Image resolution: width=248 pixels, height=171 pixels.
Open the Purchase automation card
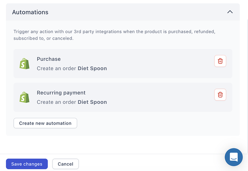click(123, 64)
